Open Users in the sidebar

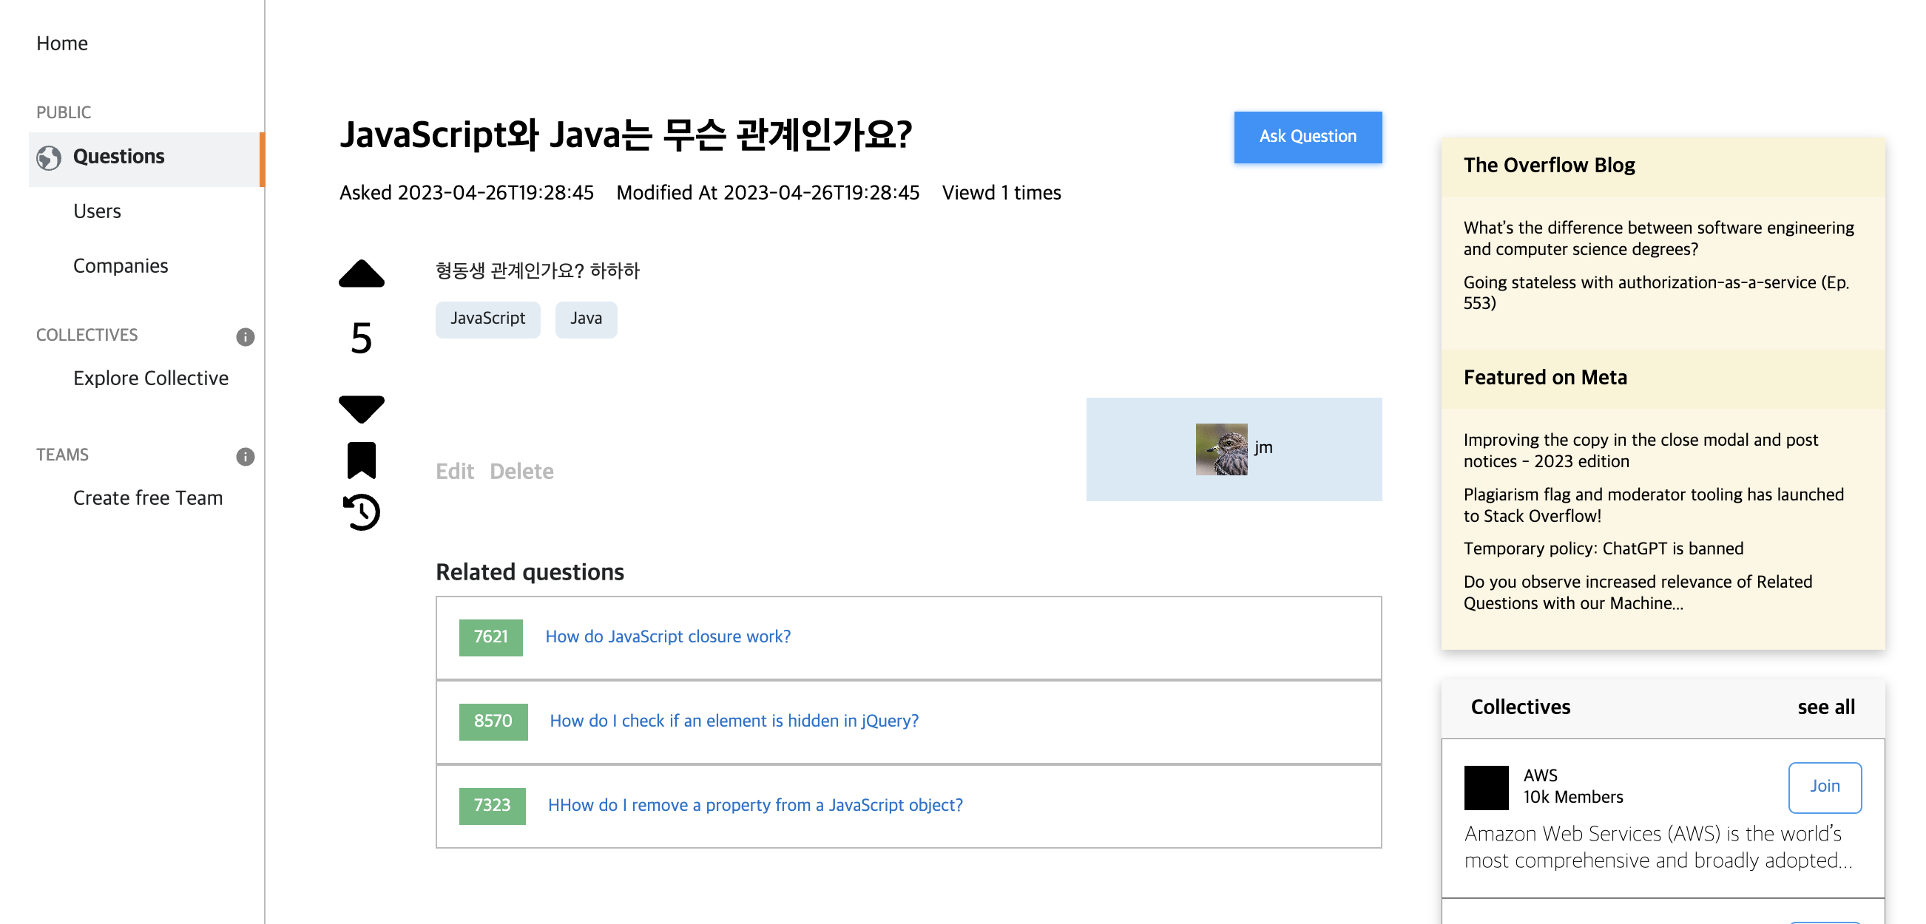97,211
